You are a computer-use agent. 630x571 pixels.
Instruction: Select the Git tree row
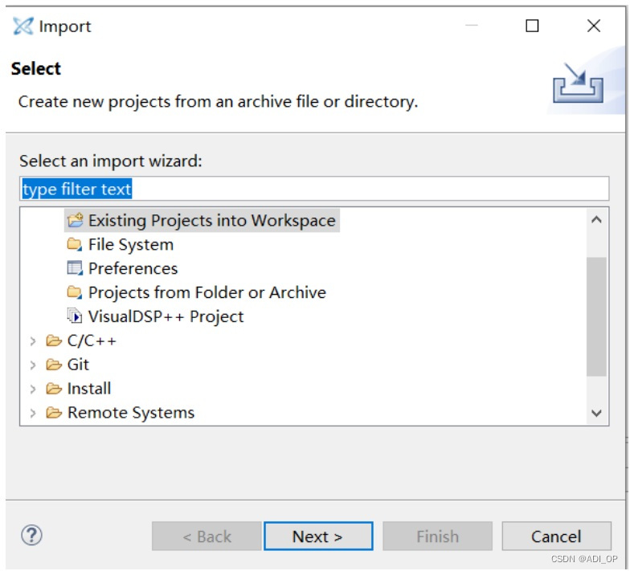click(x=79, y=365)
